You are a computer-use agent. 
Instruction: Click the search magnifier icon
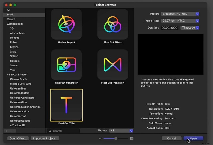(50, 131)
